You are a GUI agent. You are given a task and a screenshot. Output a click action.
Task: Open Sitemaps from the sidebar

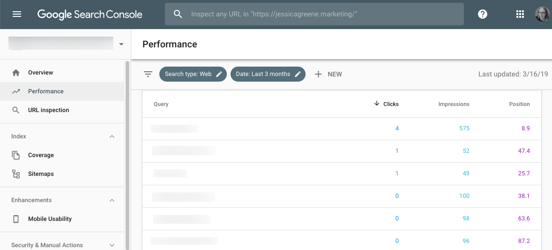[41, 174]
